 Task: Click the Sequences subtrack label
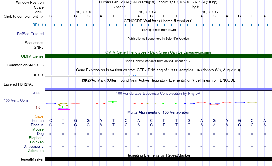[34, 43]
